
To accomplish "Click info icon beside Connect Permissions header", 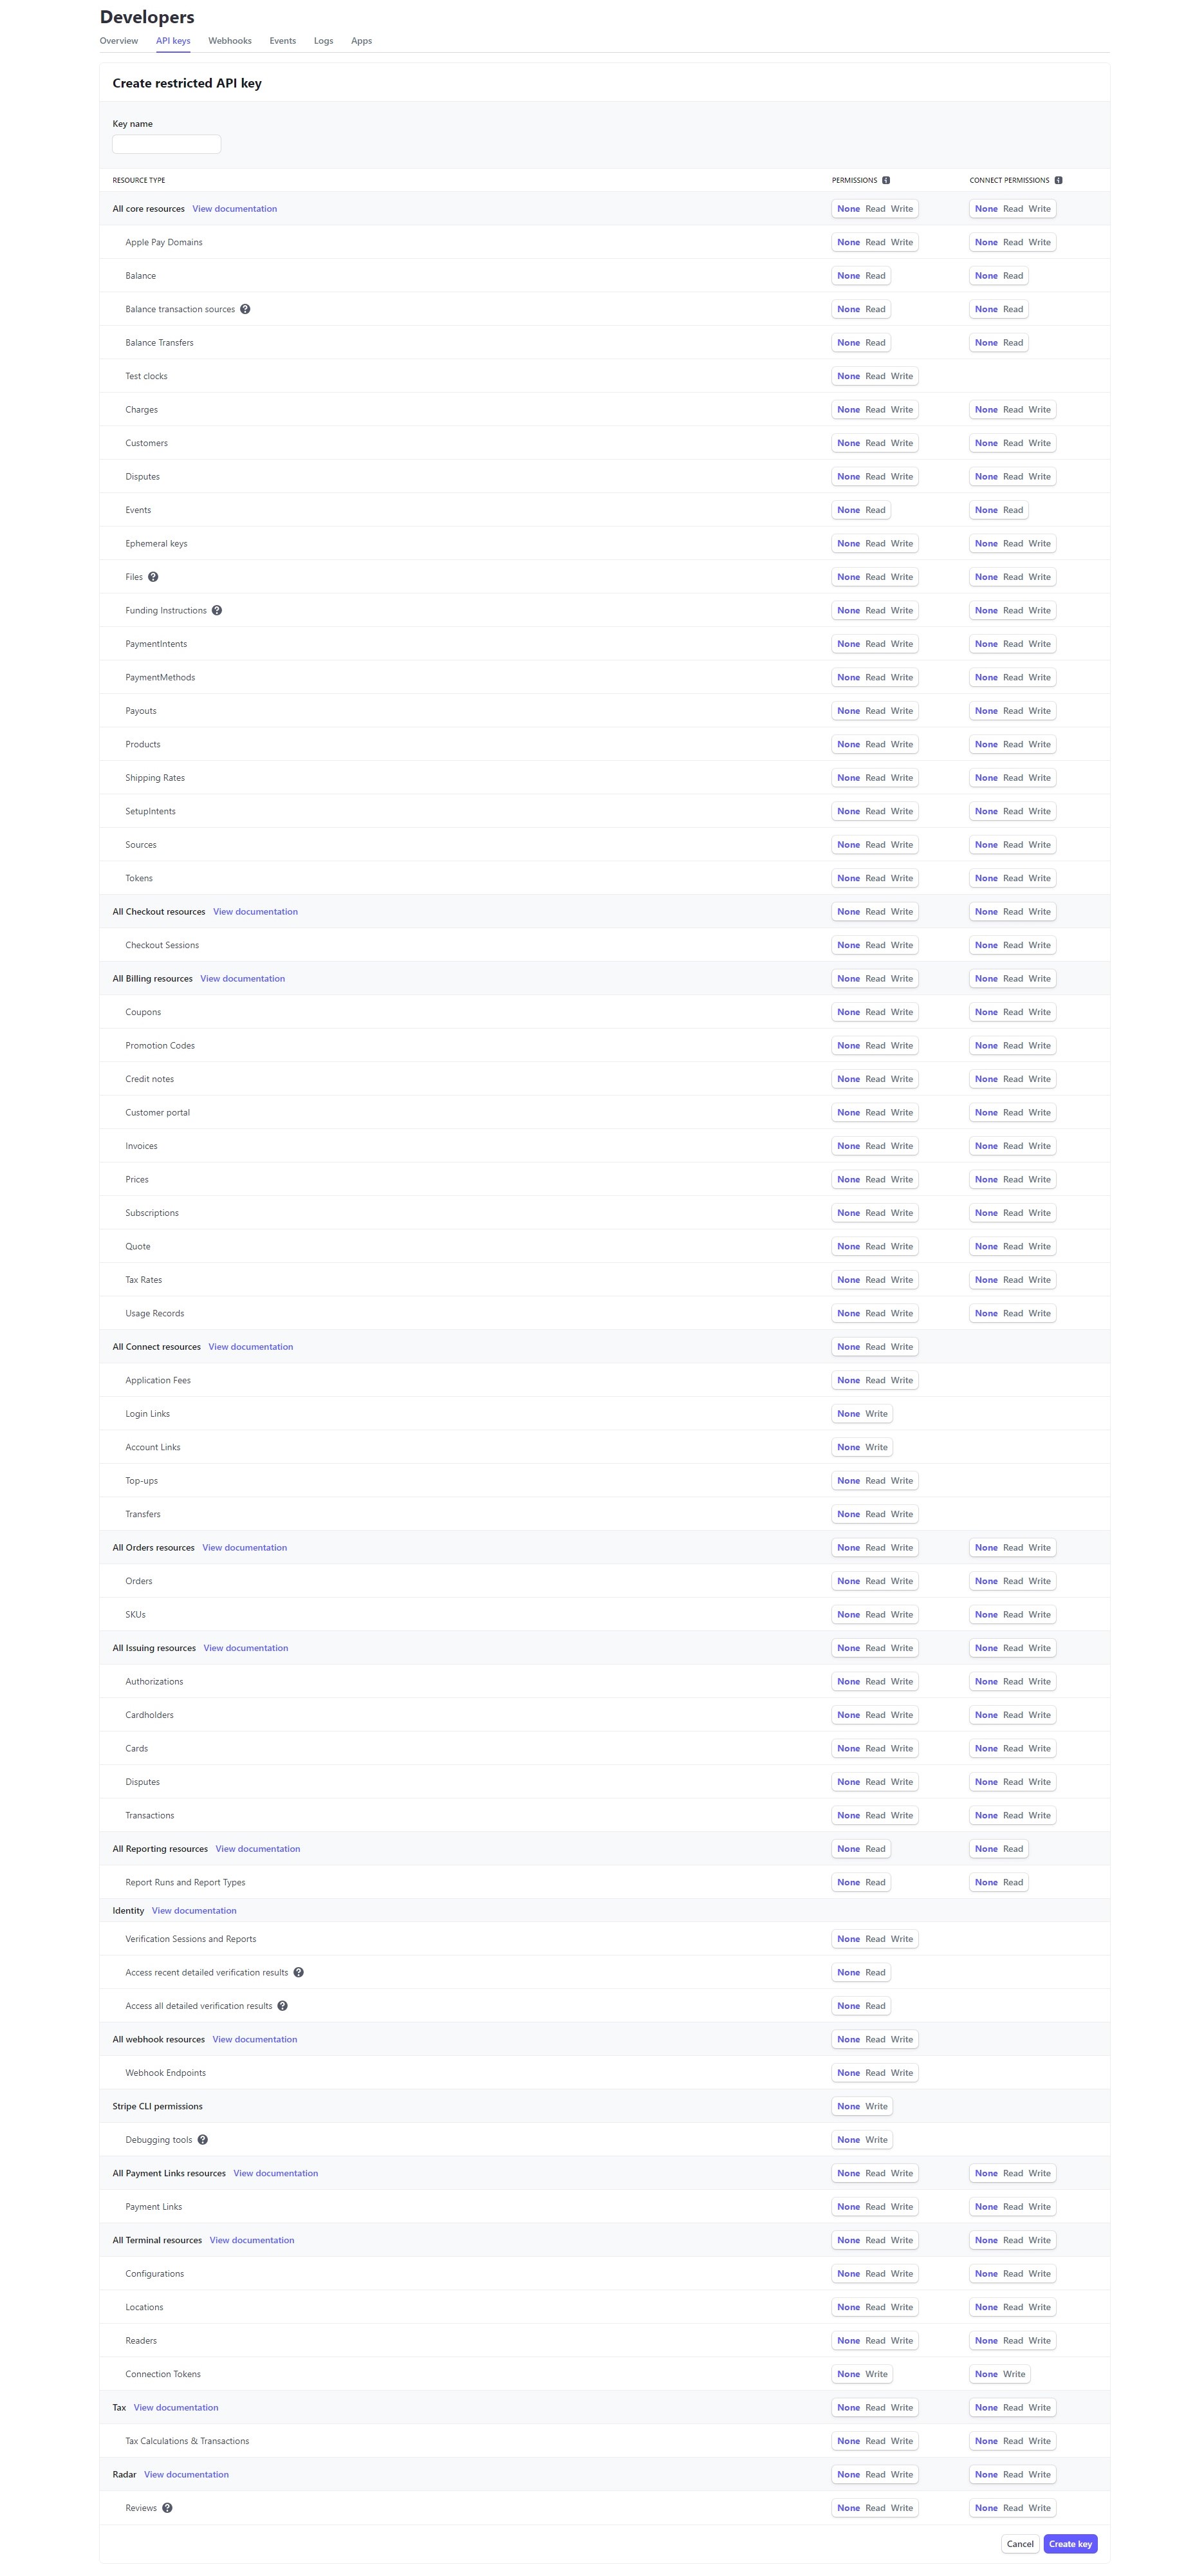I will tap(1058, 180).
